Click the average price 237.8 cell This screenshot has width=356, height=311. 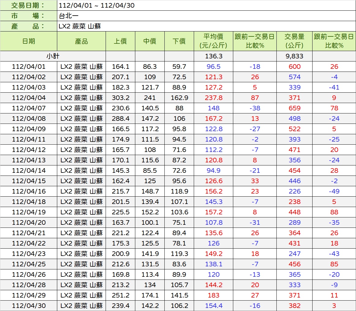click(x=213, y=98)
